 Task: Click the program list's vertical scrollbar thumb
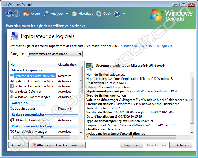tap(81, 80)
